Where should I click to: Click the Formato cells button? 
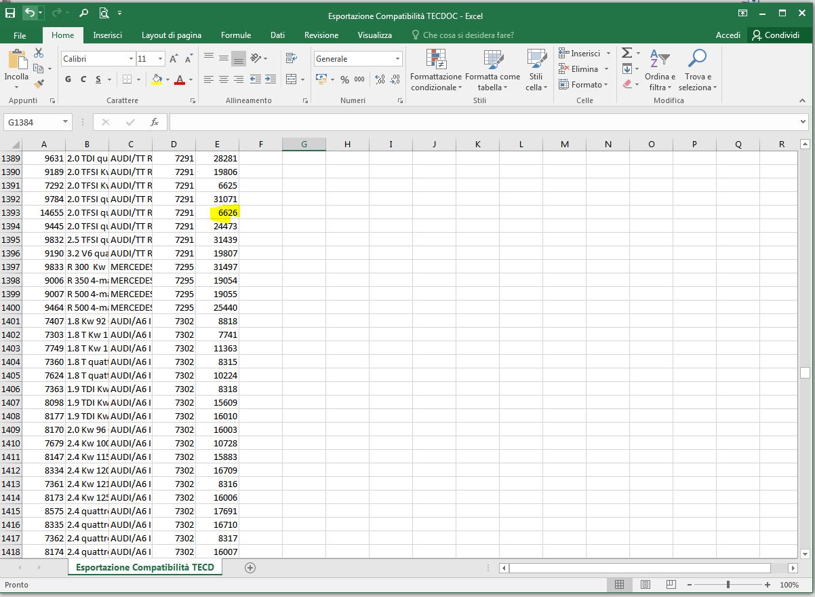click(x=583, y=84)
